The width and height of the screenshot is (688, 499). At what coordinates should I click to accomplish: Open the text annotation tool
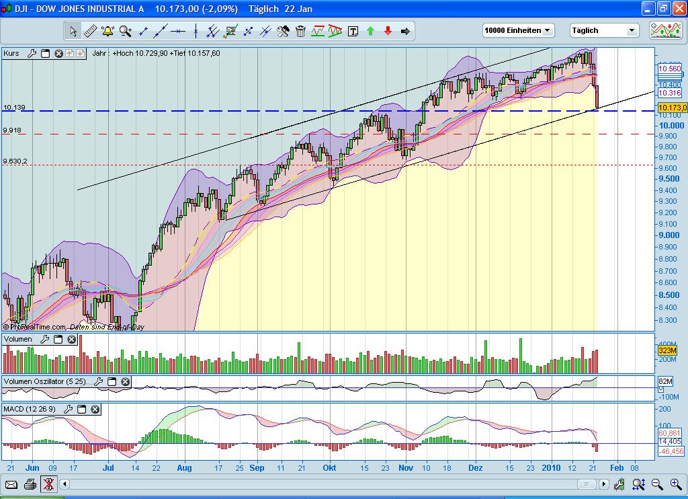click(x=353, y=31)
